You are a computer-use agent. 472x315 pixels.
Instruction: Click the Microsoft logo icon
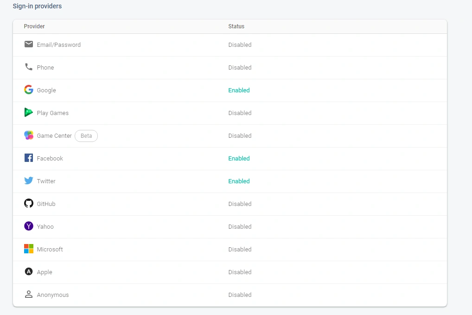[x=29, y=249]
